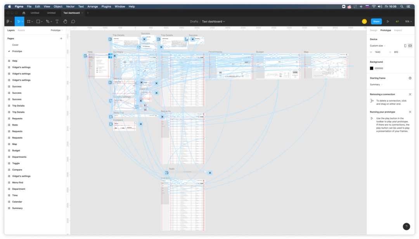This screenshot has height=239, width=419.
Task: Select the Frame tool in the toolbar
Action: [29, 21]
